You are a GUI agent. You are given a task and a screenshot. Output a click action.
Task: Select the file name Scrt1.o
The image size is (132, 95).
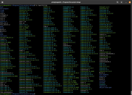click(x=102, y=79)
